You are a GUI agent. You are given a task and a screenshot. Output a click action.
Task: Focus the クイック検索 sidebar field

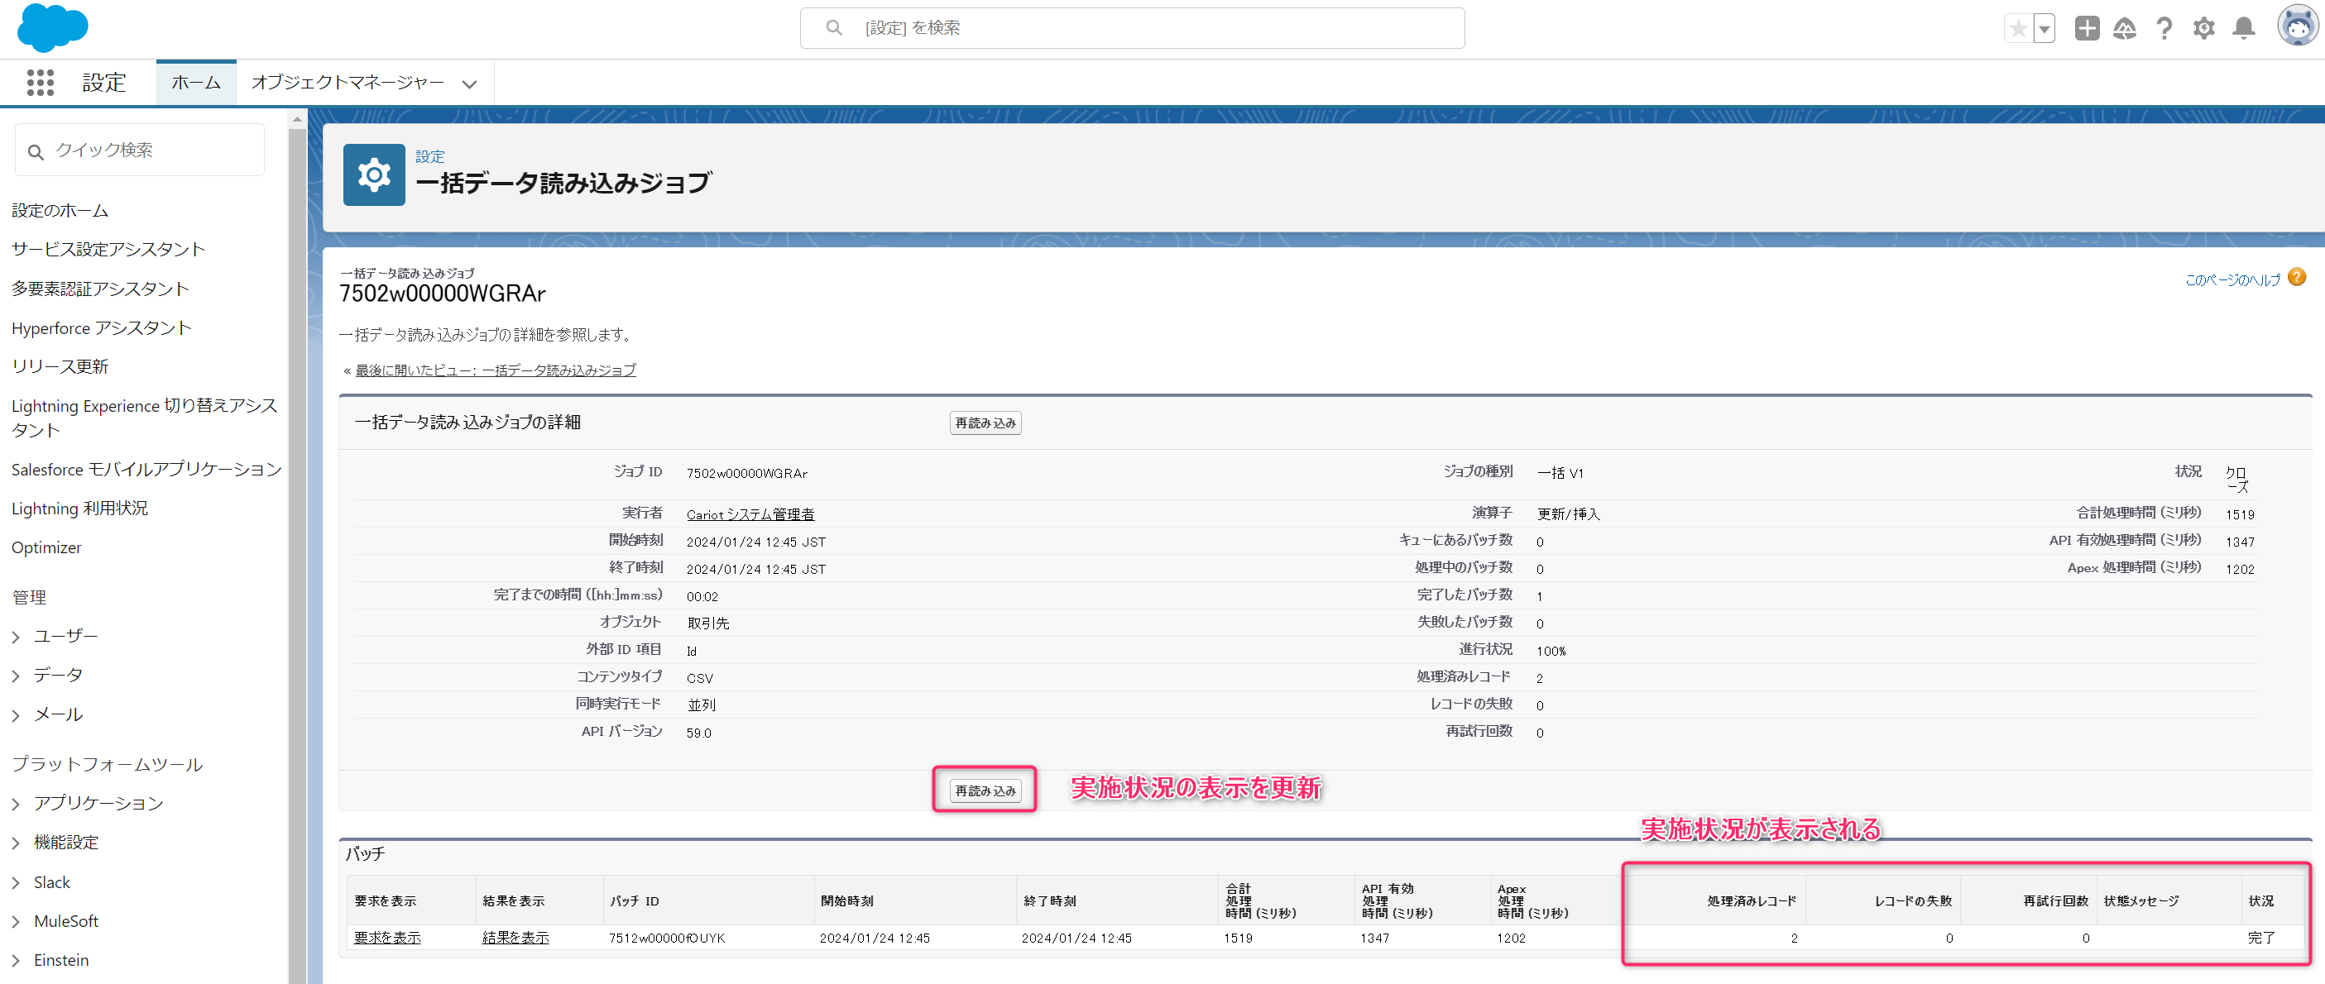pyautogui.click(x=140, y=150)
